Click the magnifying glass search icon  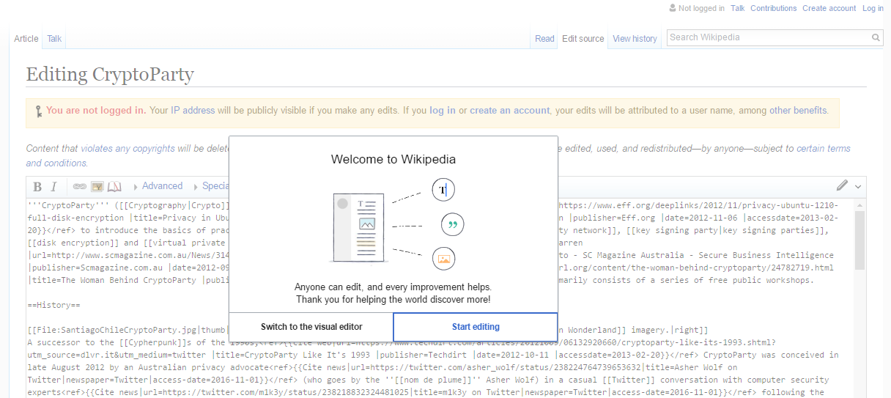tap(876, 37)
